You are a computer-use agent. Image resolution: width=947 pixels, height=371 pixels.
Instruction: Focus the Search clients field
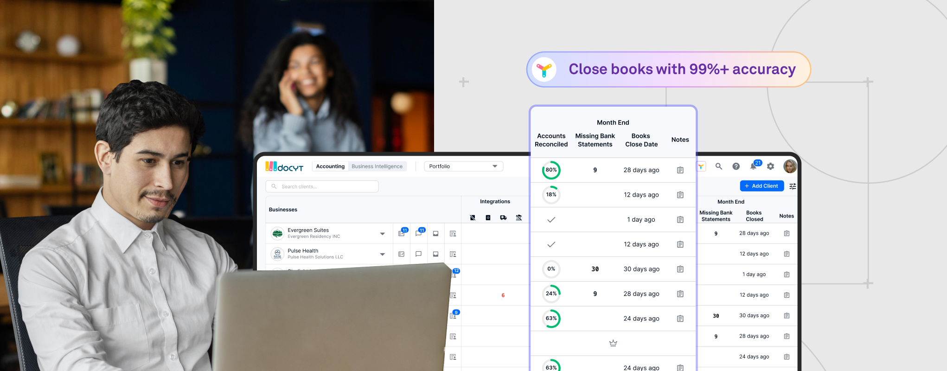[322, 186]
